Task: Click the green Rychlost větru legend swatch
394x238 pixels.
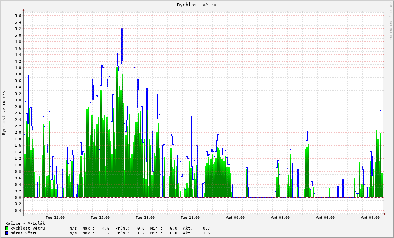Action: [x=7, y=228]
